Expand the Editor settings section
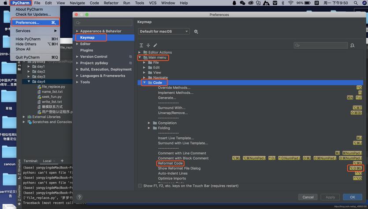 (x=77, y=44)
